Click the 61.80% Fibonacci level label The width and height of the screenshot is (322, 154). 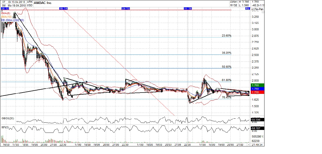(226, 80)
